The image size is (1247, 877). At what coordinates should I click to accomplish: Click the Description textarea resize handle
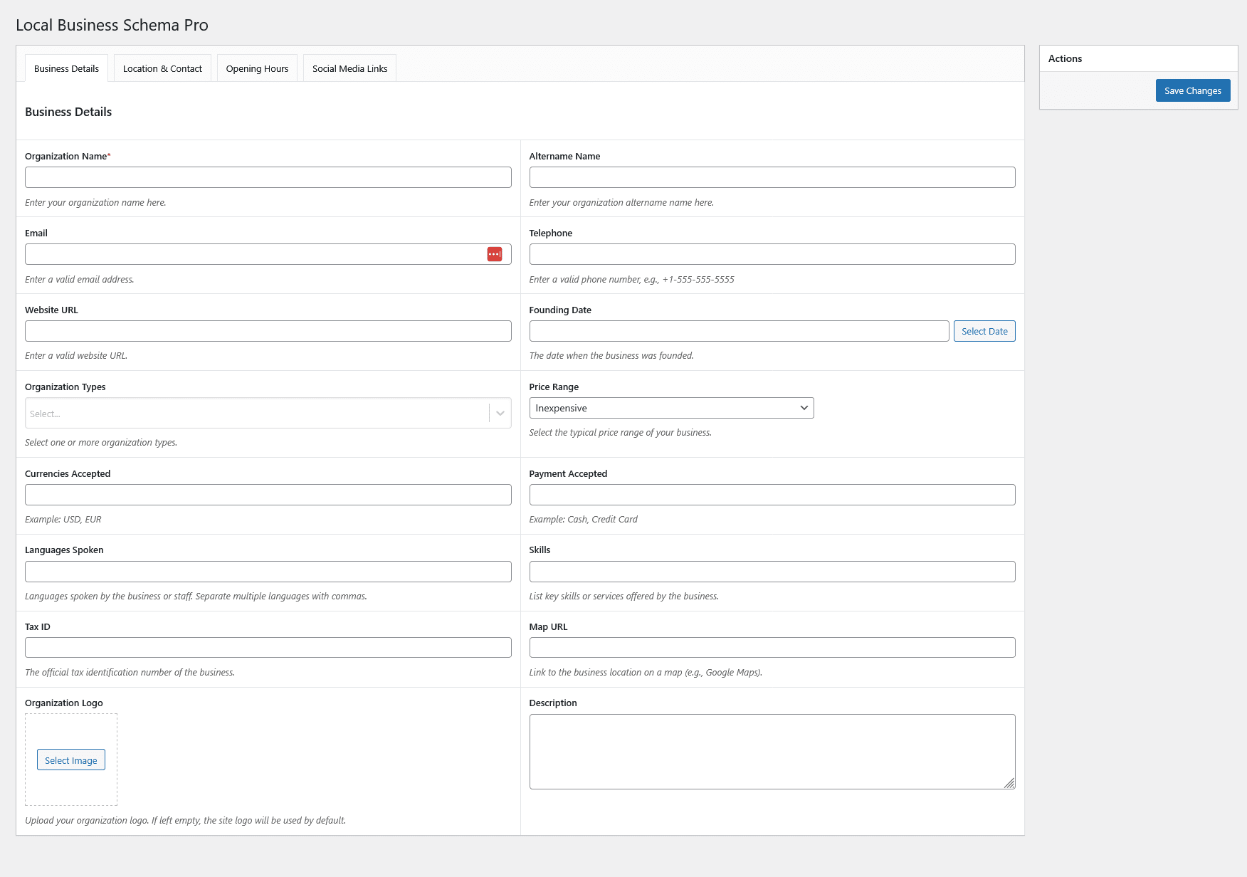pos(1009,783)
